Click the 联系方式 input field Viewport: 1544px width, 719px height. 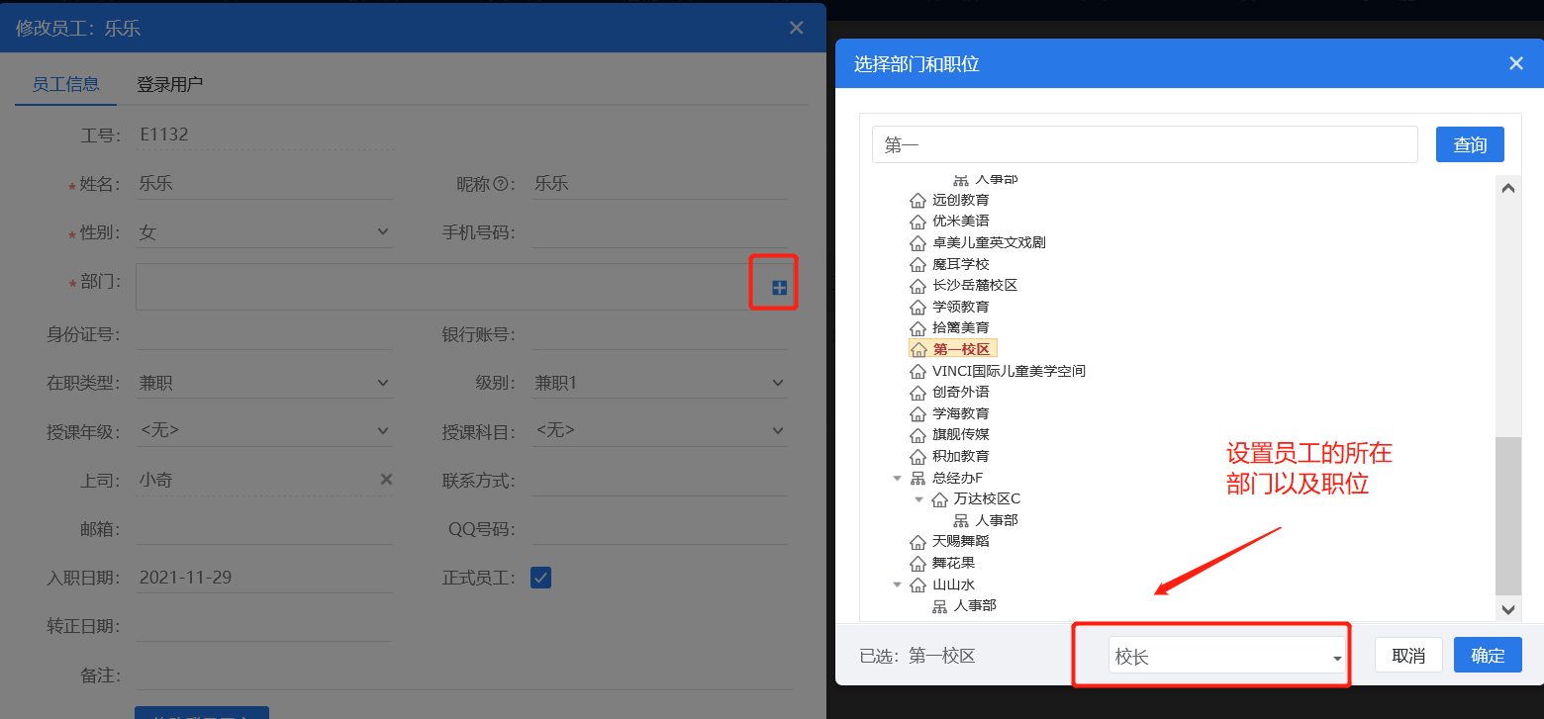point(659,481)
